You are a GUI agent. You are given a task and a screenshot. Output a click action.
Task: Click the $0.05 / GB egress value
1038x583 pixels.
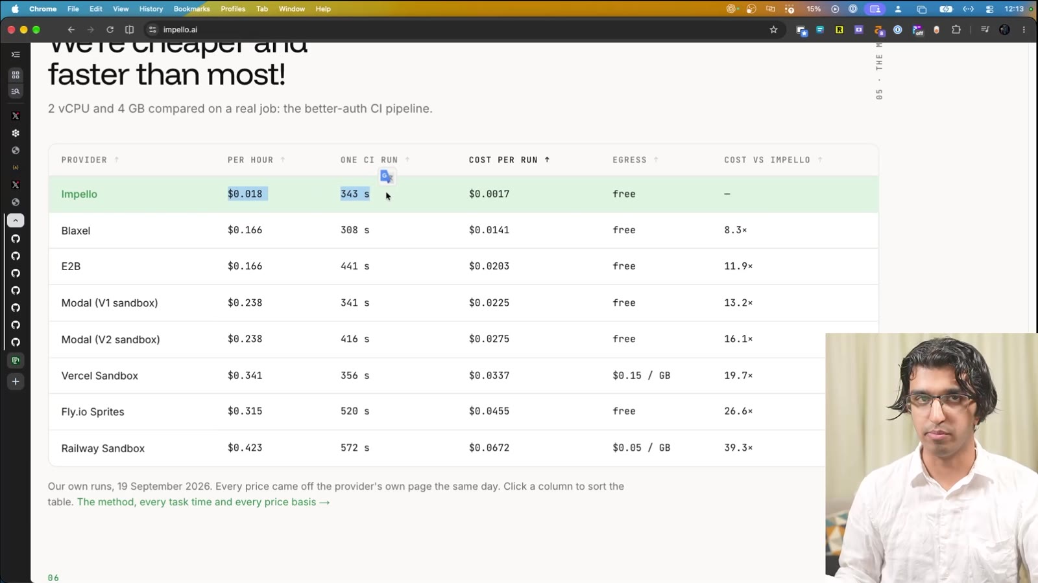click(x=642, y=448)
